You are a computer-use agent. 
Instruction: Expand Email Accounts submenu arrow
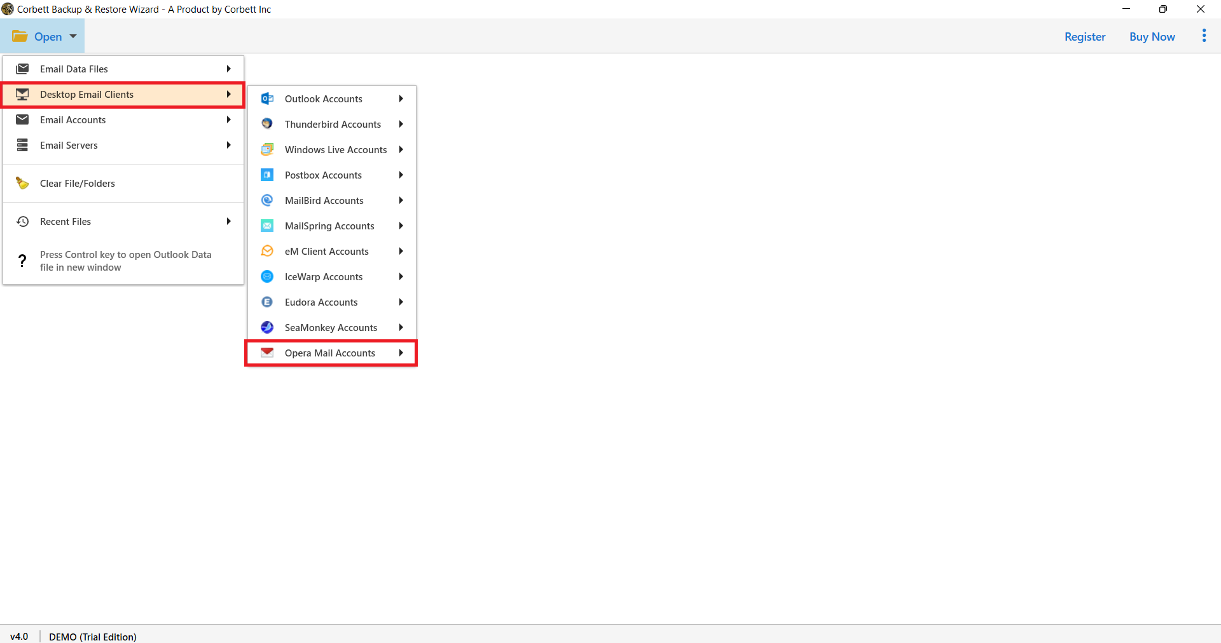coord(228,119)
